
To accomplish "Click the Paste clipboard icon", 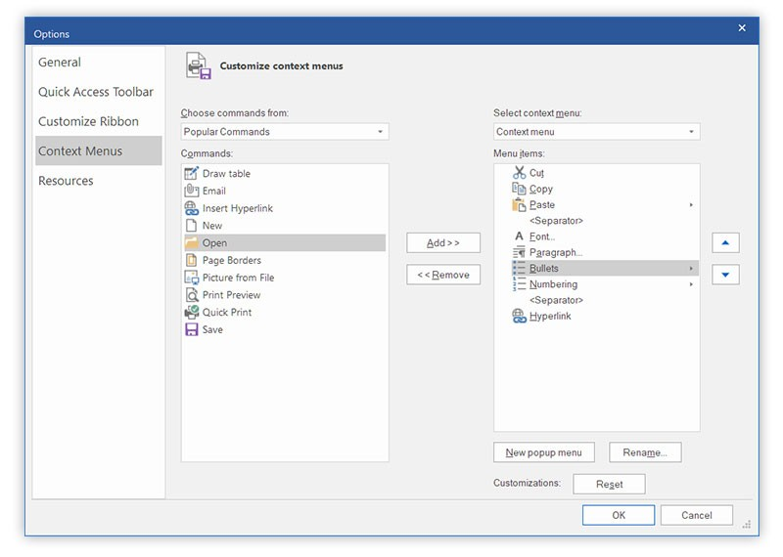I will (x=519, y=205).
